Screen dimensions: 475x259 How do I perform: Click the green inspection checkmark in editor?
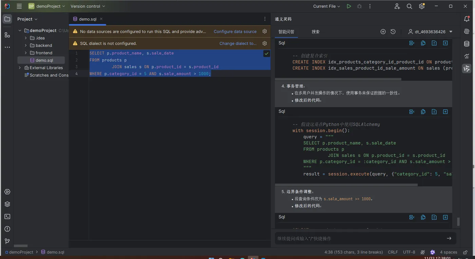tap(267, 54)
